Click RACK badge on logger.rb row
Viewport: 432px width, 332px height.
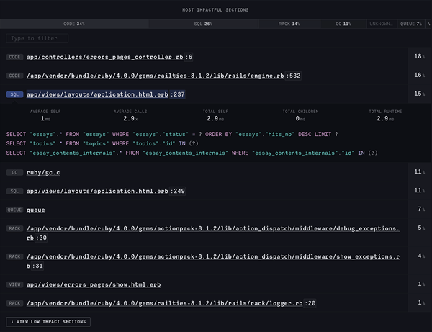(14, 303)
